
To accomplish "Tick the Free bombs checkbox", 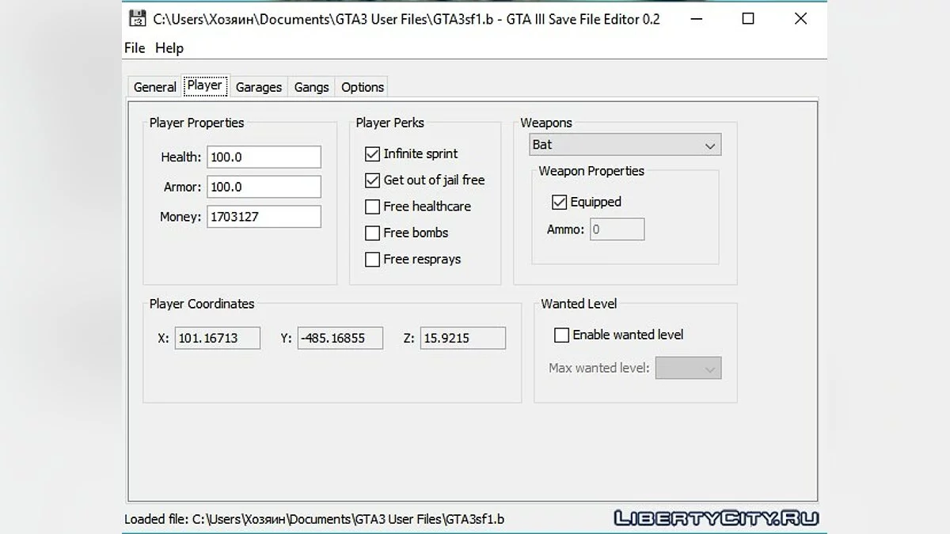I will [373, 233].
